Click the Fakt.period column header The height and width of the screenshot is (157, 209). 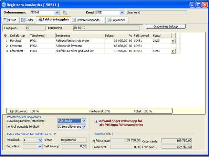click(143, 36)
